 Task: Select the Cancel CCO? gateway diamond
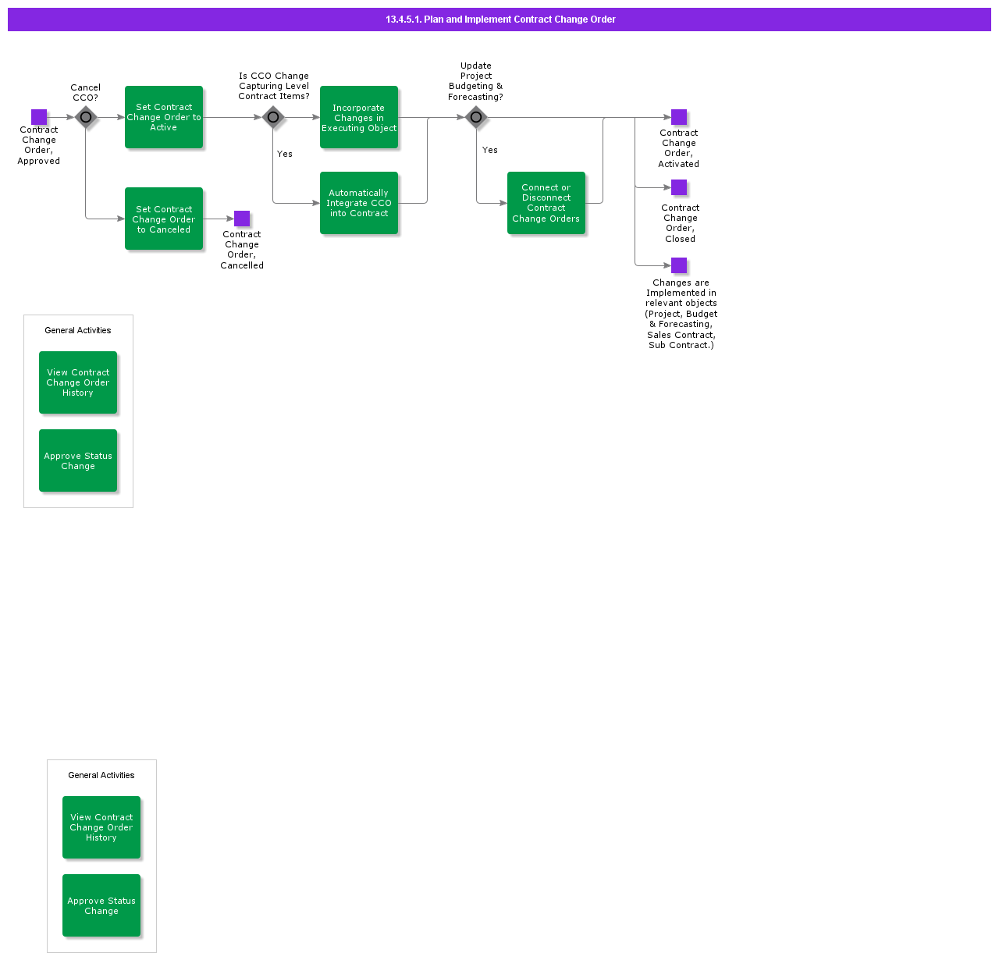click(x=86, y=117)
